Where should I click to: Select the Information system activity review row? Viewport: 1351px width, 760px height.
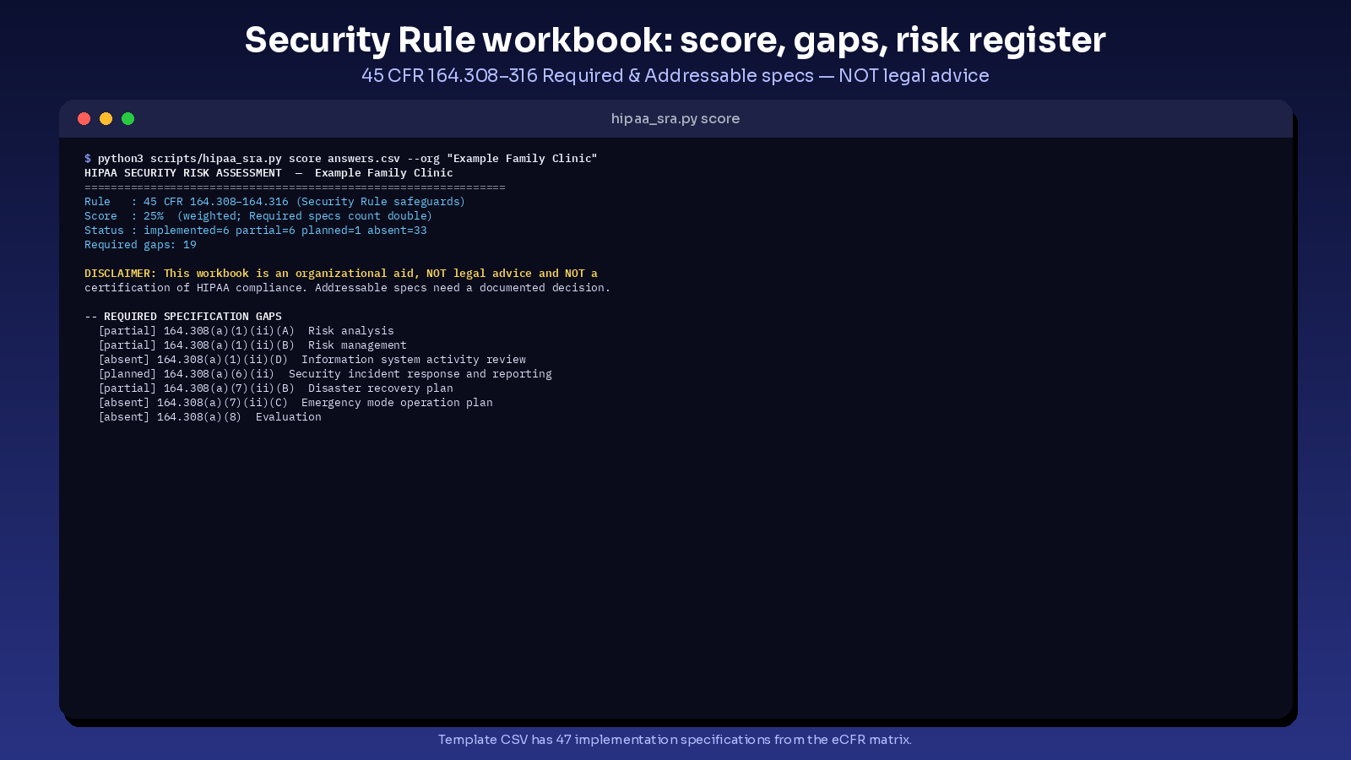click(312, 360)
